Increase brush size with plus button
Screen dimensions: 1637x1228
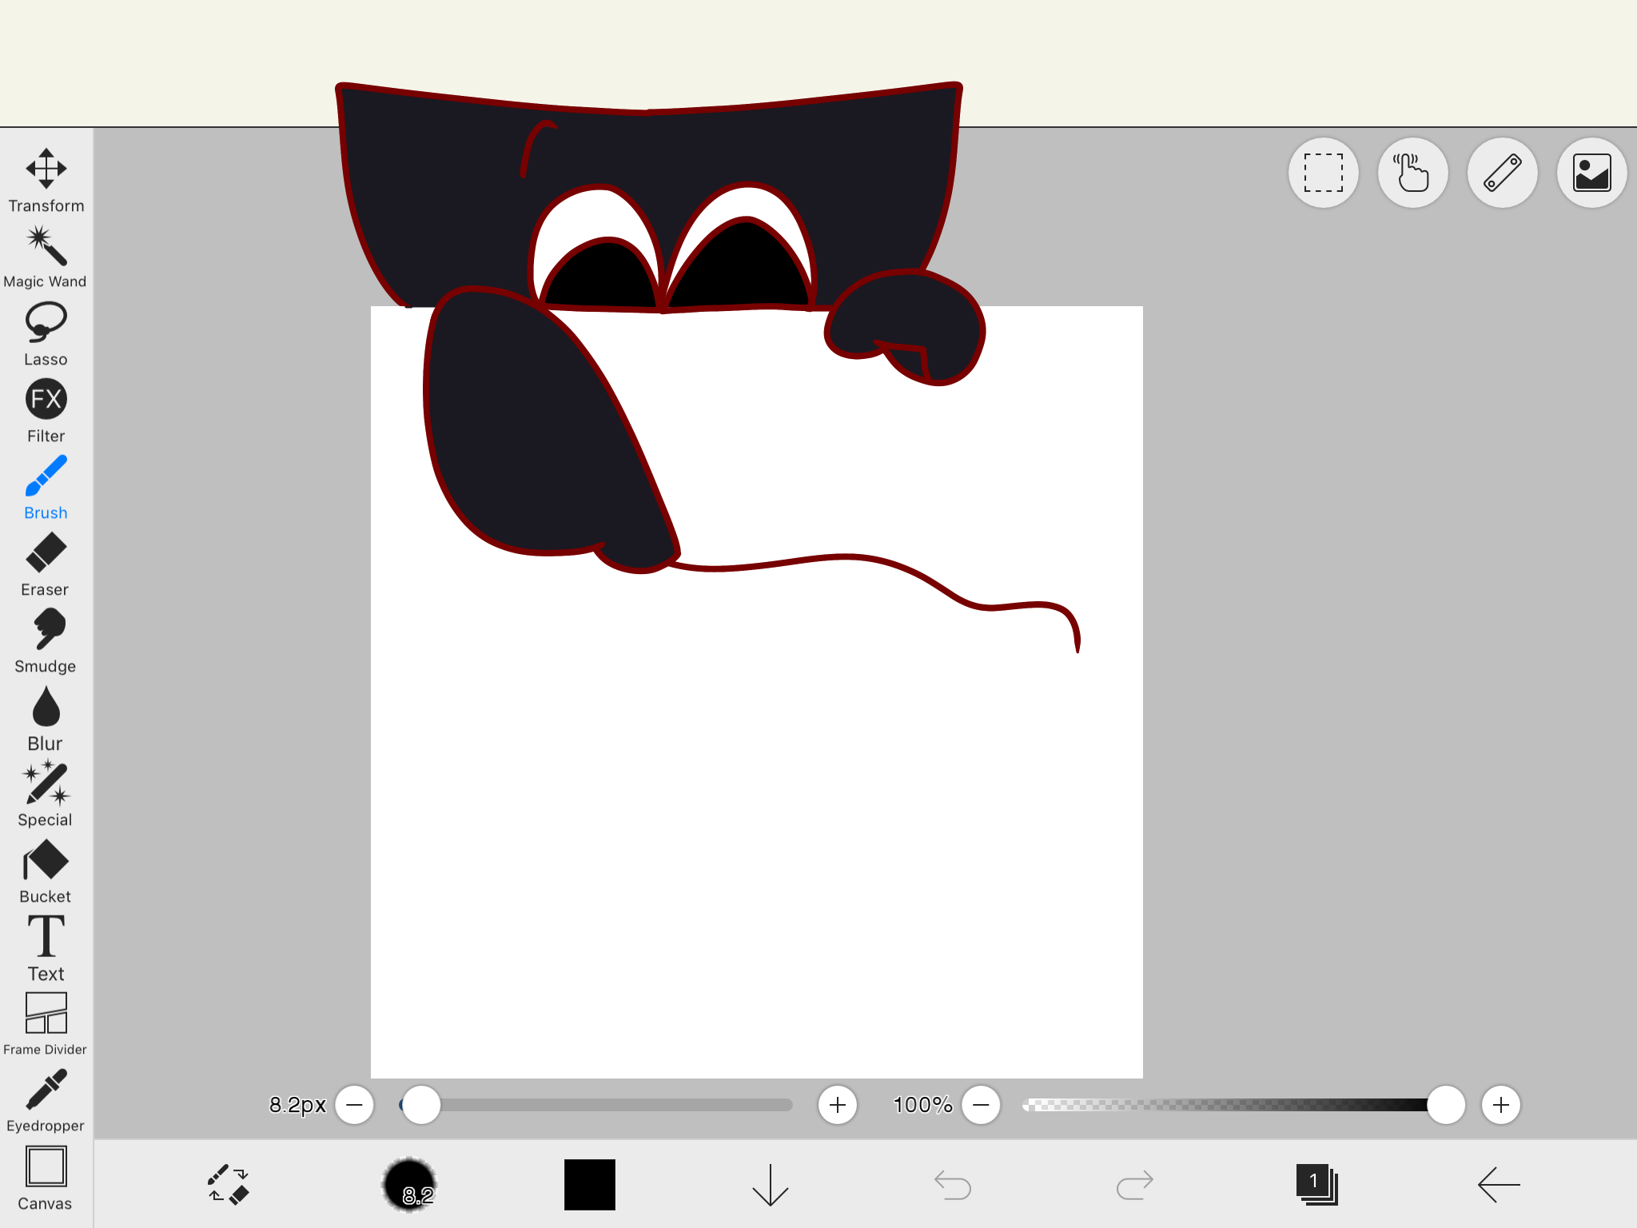coord(837,1105)
